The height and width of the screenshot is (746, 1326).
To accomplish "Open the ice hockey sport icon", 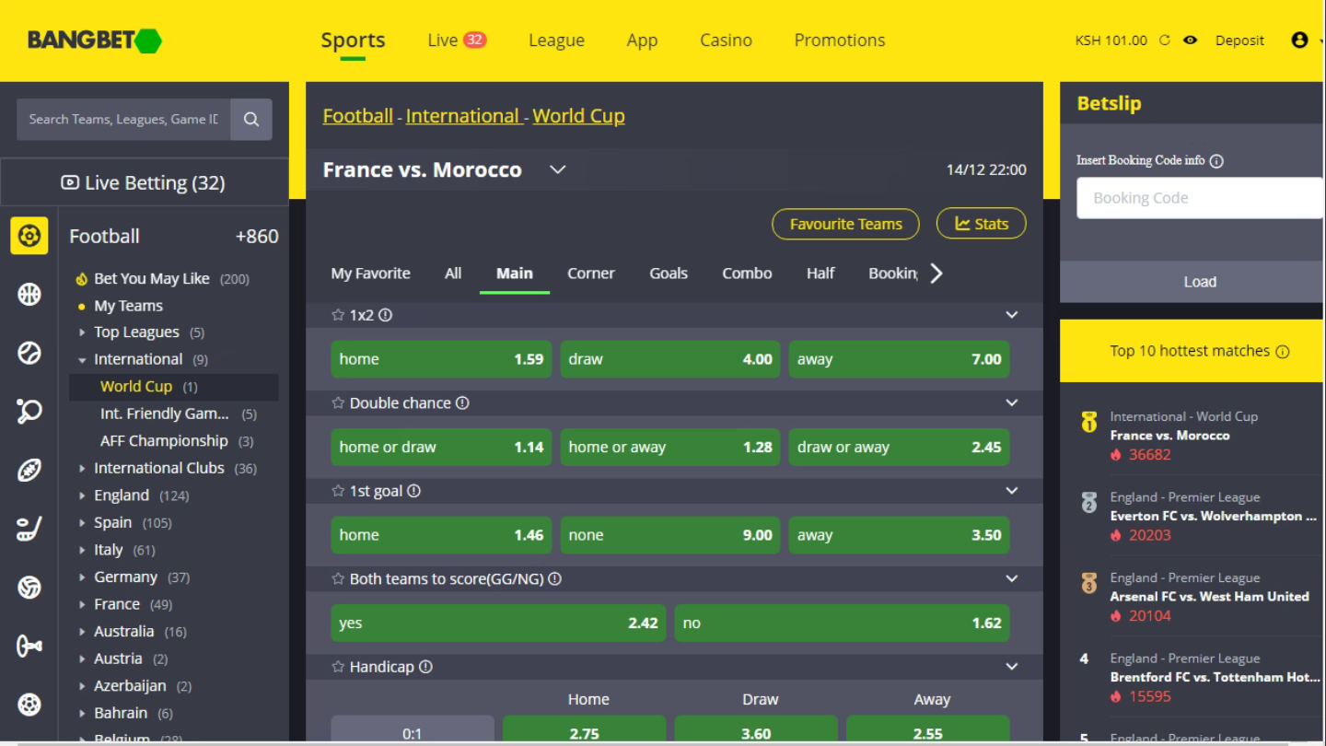I will pos(29,529).
